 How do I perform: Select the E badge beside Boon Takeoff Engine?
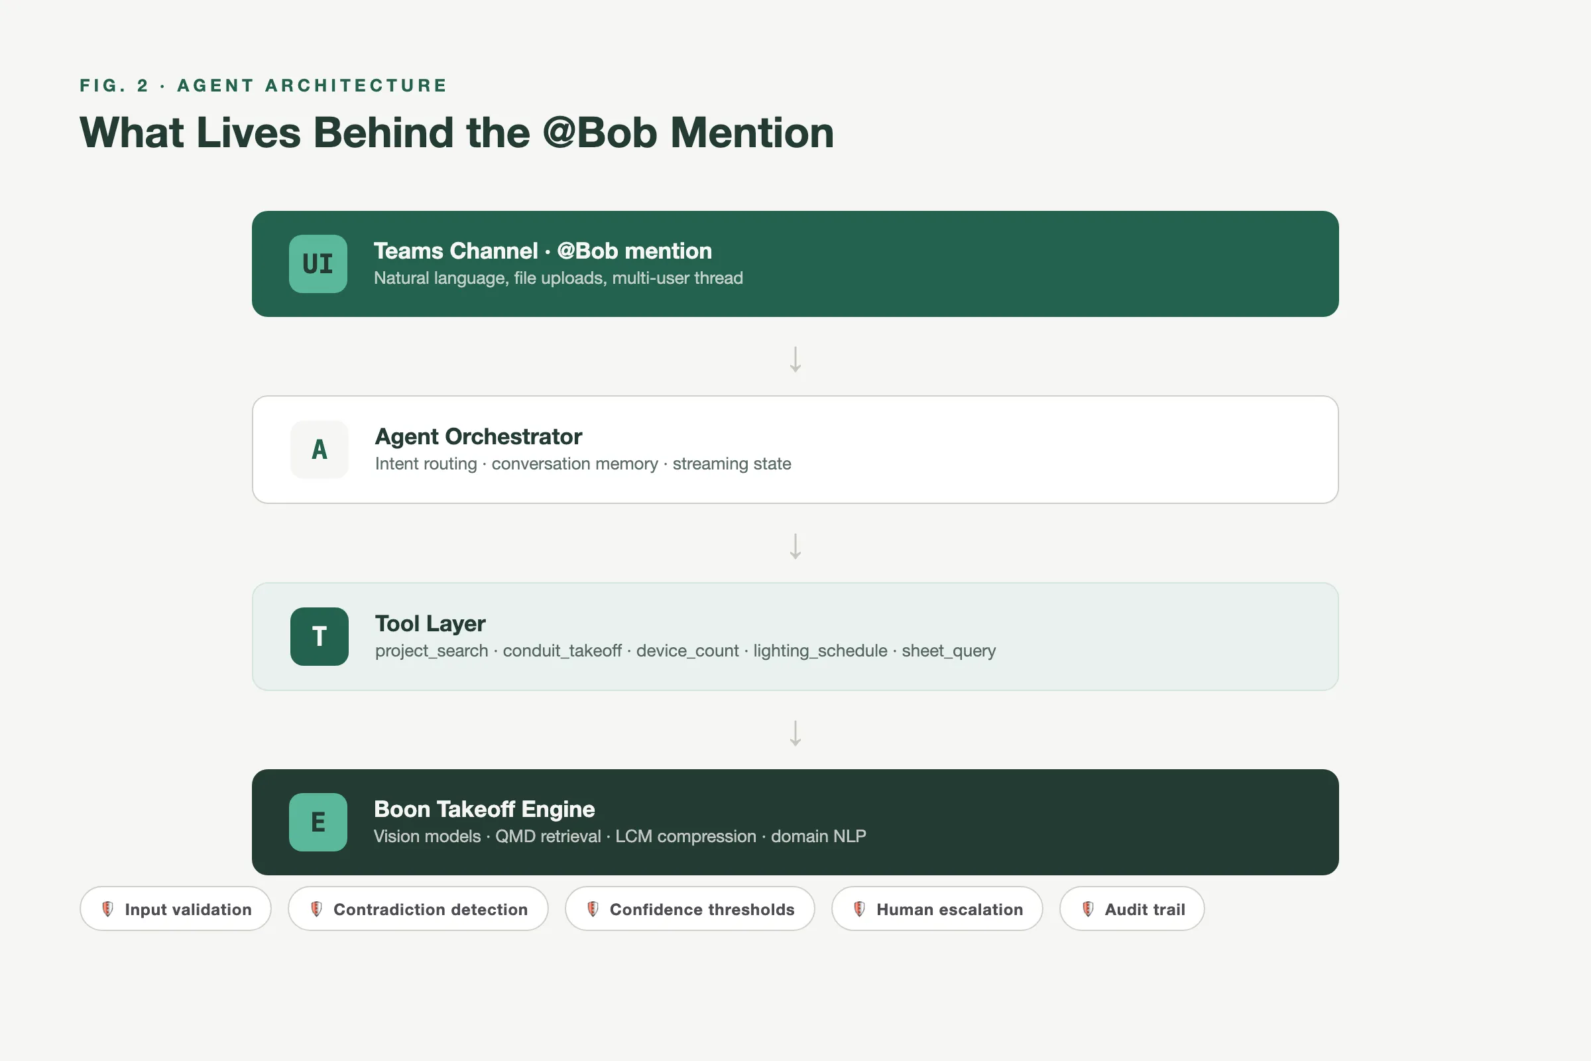click(x=318, y=822)
